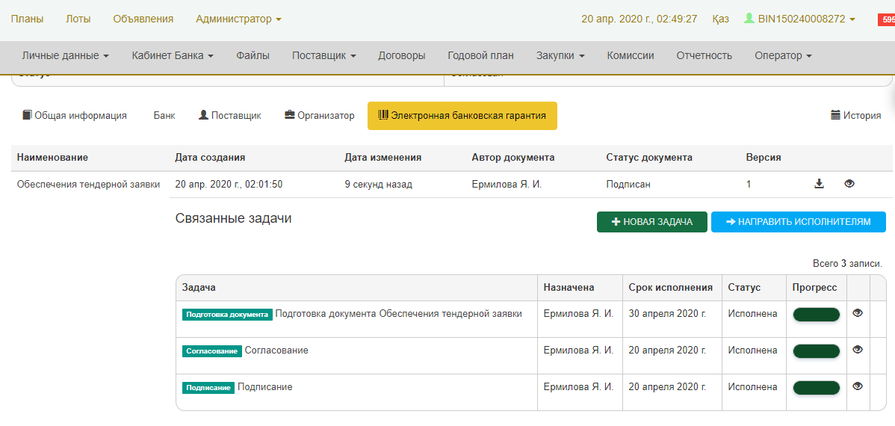Expand the Администратор dropdown
The height and width of the screenshot is (426, 895).
click(238, 19)
